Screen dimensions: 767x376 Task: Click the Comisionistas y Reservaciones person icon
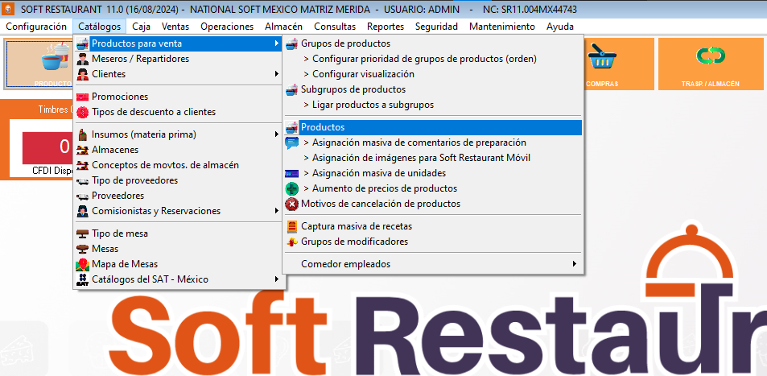tap(83, 211)
